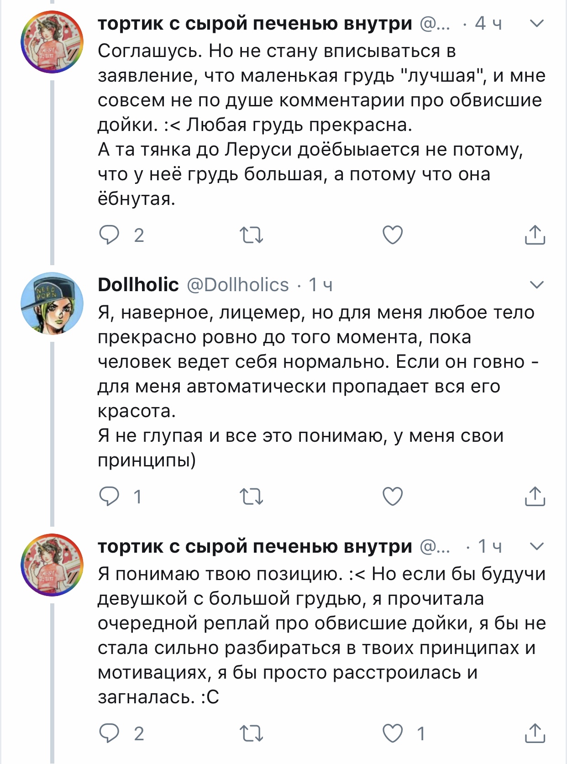Reply to Dollholic's tweet
The image size is (567, 764).
point(110,497)
